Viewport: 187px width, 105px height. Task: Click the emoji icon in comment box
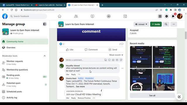pyautogui.click(x=109, y=60)
